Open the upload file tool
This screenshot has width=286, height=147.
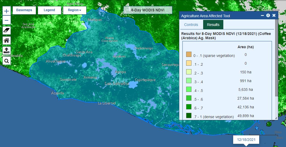pyautogui.click(x=7, y=51)
